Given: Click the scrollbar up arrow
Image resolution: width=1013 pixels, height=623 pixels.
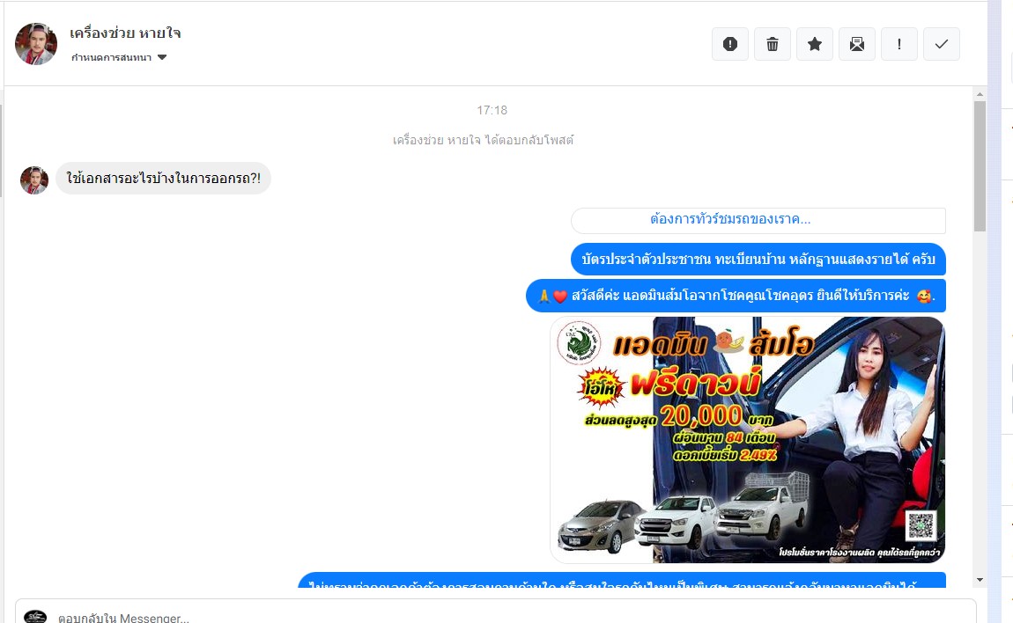Looking at the screenshot, I should (980, 94).
